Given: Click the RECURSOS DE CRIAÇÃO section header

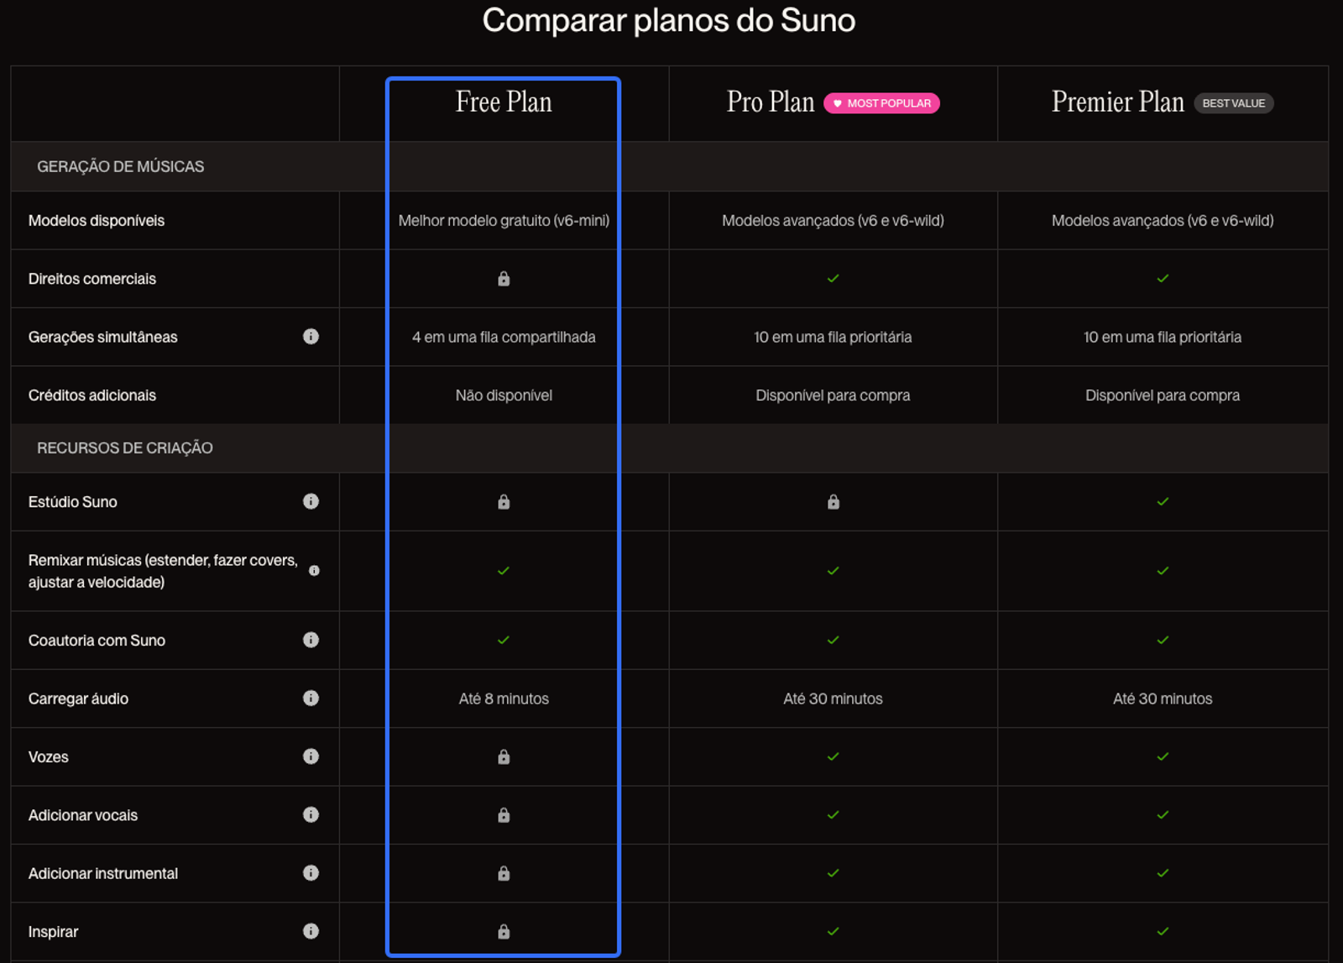Looking at the screenshot, I should pos(124,447).
